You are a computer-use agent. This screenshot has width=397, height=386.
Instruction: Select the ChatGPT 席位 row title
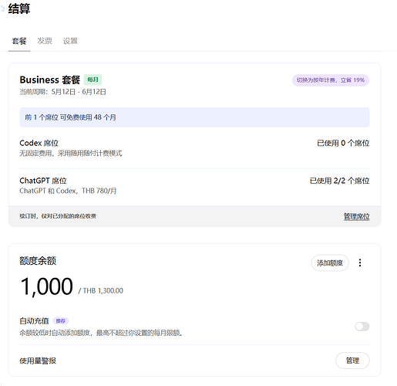[x=43, y=181]
